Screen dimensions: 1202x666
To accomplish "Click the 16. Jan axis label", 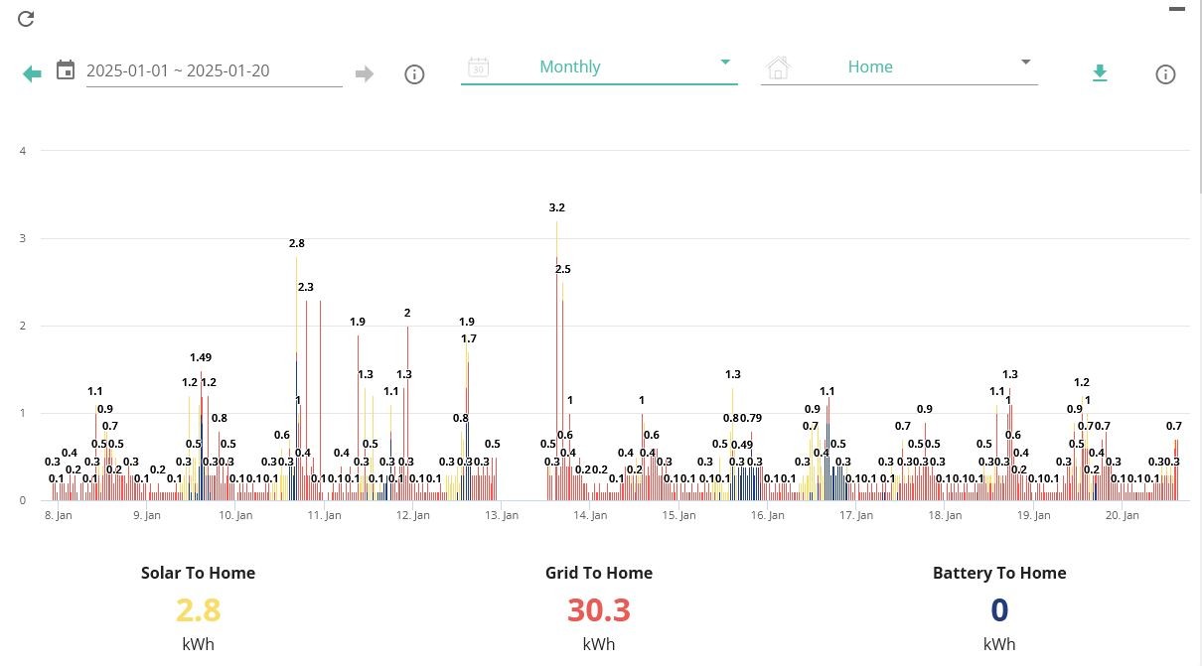I will [768, 515].
